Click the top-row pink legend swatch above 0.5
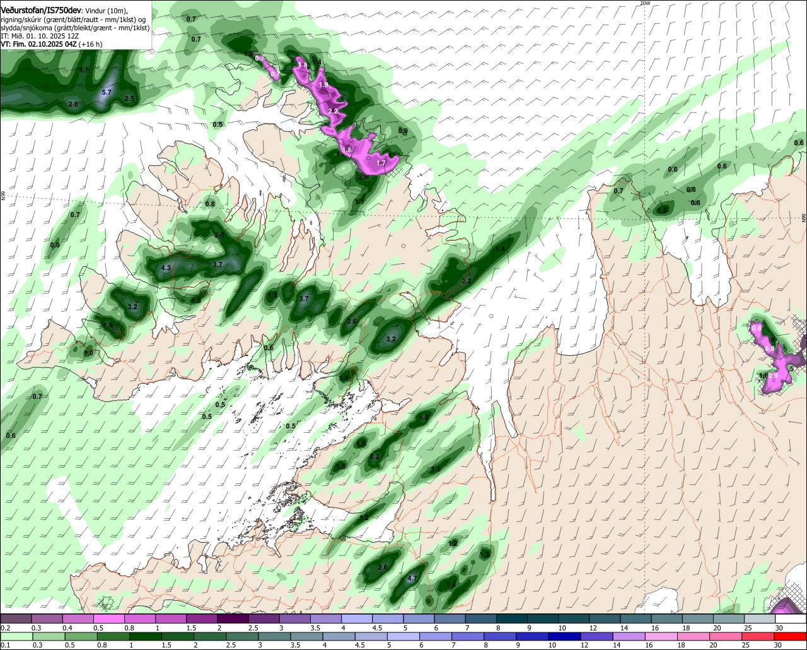Viewport: 807px width, 650px height. 108,619
